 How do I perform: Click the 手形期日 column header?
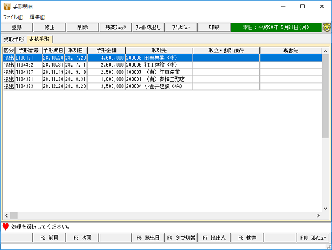pyautogui.click(x=53, y=51)
